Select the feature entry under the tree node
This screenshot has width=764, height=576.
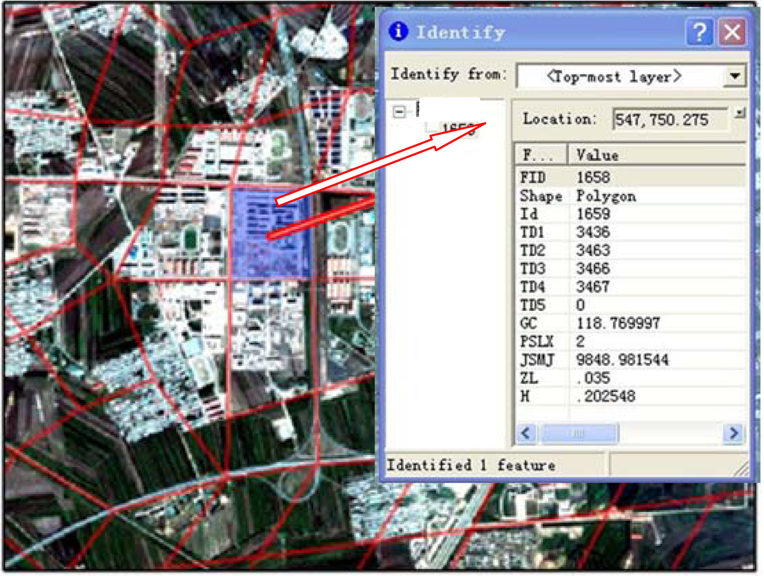(x=458, y=128)
